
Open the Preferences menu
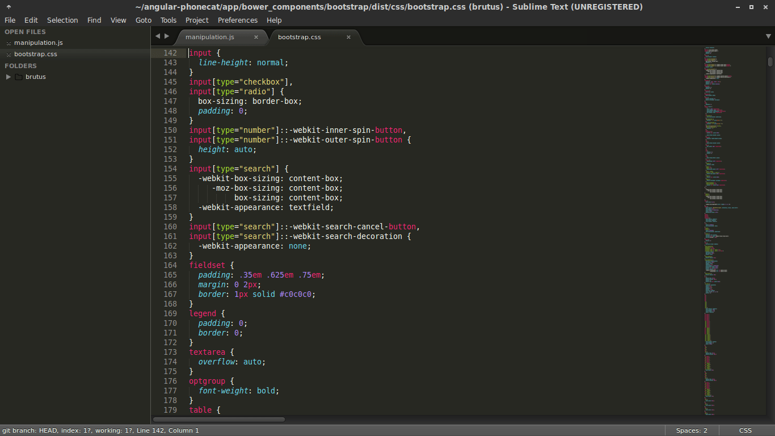click(237, 20)
